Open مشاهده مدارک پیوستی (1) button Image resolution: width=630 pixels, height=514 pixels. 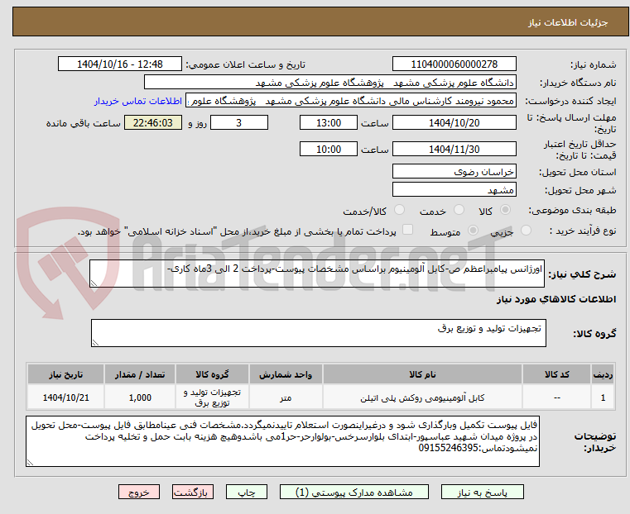(x=354, y=492)
